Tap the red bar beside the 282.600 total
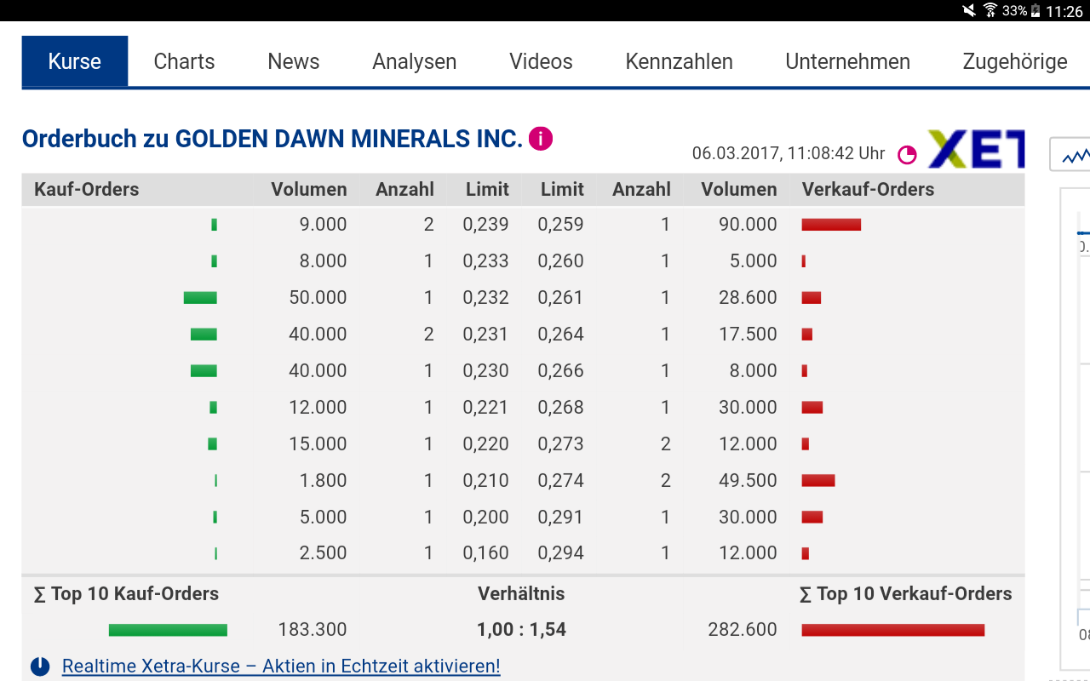The image size is (1090, 681). (x=893, y=630)
